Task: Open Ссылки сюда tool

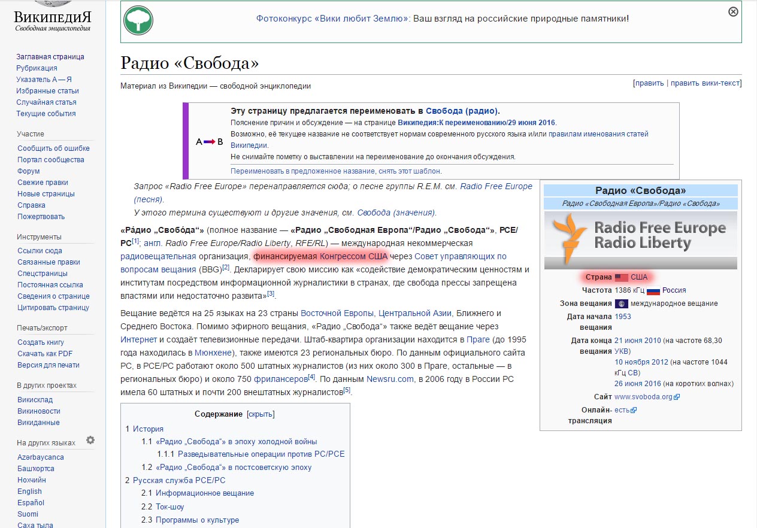Action: pos(40,251)
